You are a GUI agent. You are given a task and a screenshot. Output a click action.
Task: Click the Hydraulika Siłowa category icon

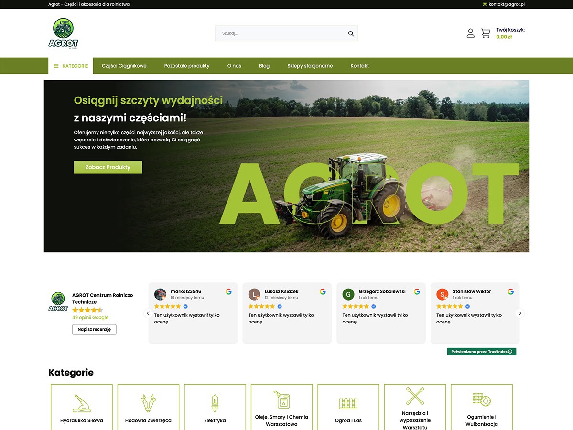click(x=82, y=403)
